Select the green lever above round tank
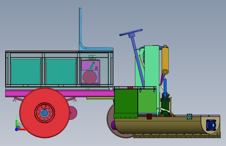This screenshot has width=226, height=146. coord(92,66)
